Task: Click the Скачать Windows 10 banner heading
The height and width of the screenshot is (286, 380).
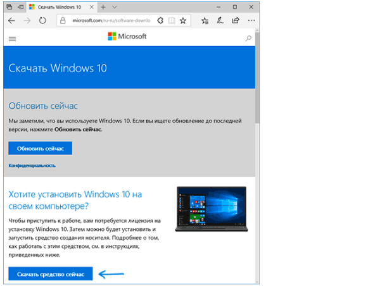Action: [58, 68]
